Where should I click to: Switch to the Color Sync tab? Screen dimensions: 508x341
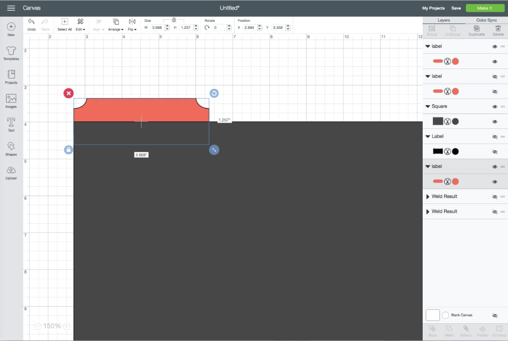click(x=487, y=20)
